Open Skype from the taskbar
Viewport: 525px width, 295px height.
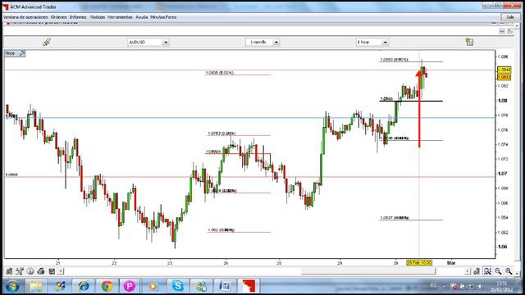coord(178,286)
